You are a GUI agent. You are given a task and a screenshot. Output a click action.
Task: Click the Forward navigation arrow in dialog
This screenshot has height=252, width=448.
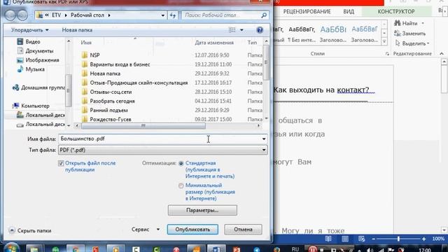point(22,15)
